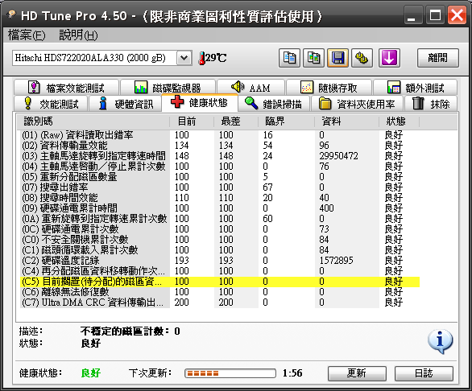Click the 1:56 next update countdown
Viewport: 472px width, 391px height.
point(292,373)
